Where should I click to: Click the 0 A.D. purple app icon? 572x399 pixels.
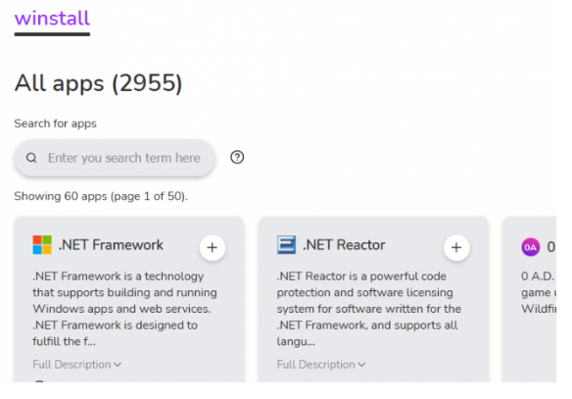(531, 247)
